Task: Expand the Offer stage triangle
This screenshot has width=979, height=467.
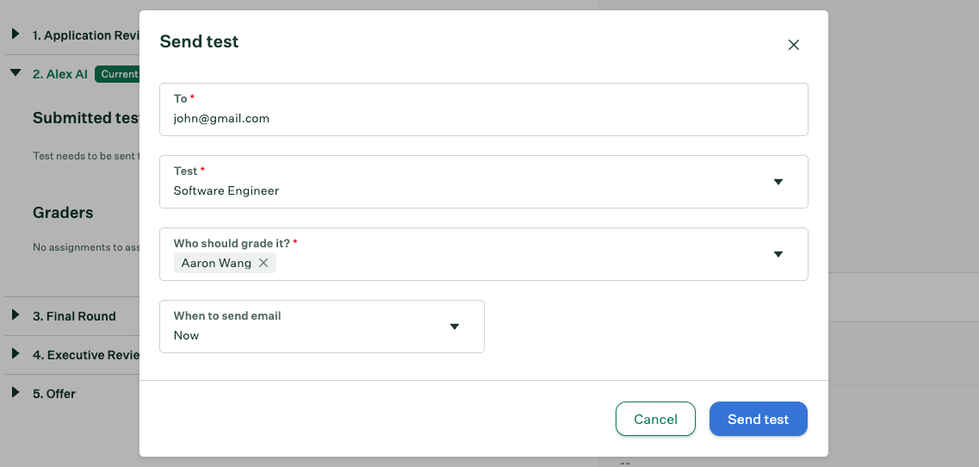Action: click(15, 393)
